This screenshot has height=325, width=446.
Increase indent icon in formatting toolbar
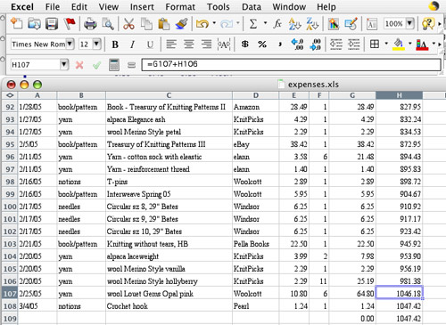pyautogui.click(x=354, y=45)
